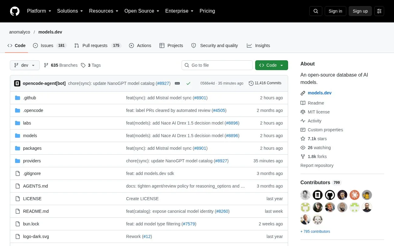Click the LICENSE file icon
The image size is (394, 246).
point(18,199)
